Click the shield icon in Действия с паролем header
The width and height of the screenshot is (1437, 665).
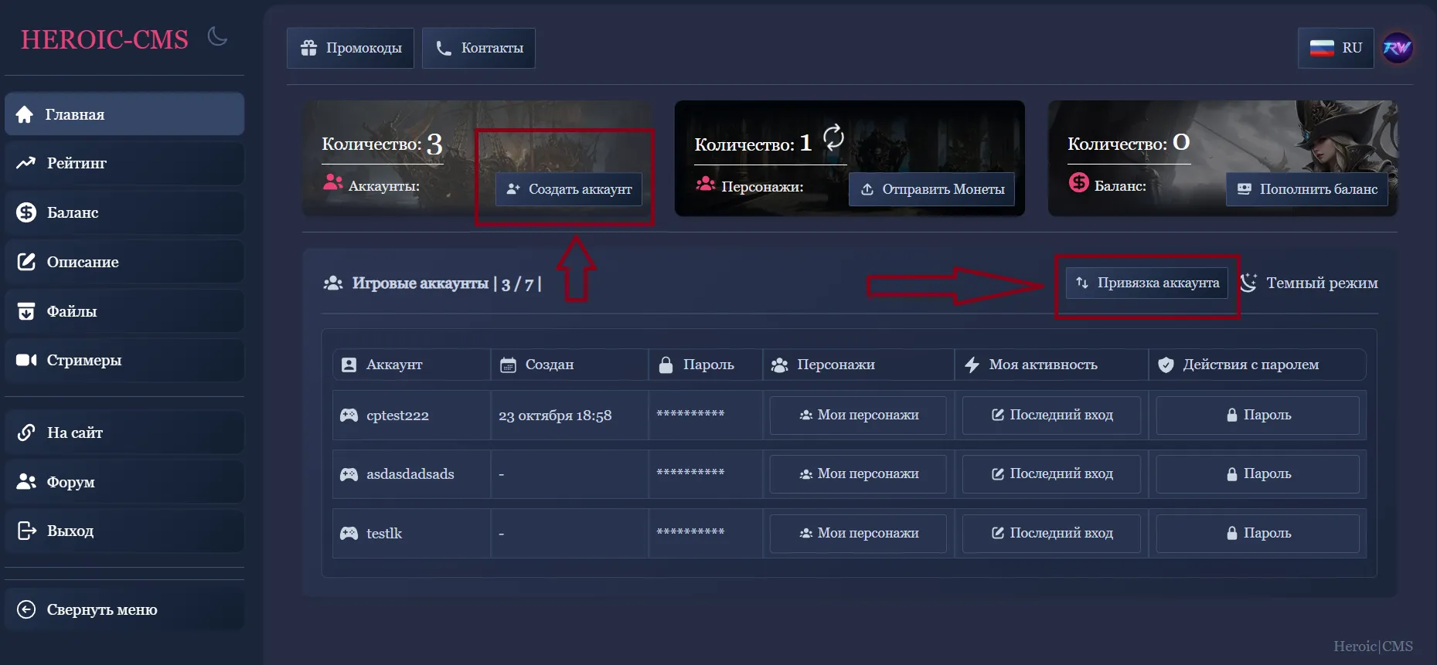1166,365
